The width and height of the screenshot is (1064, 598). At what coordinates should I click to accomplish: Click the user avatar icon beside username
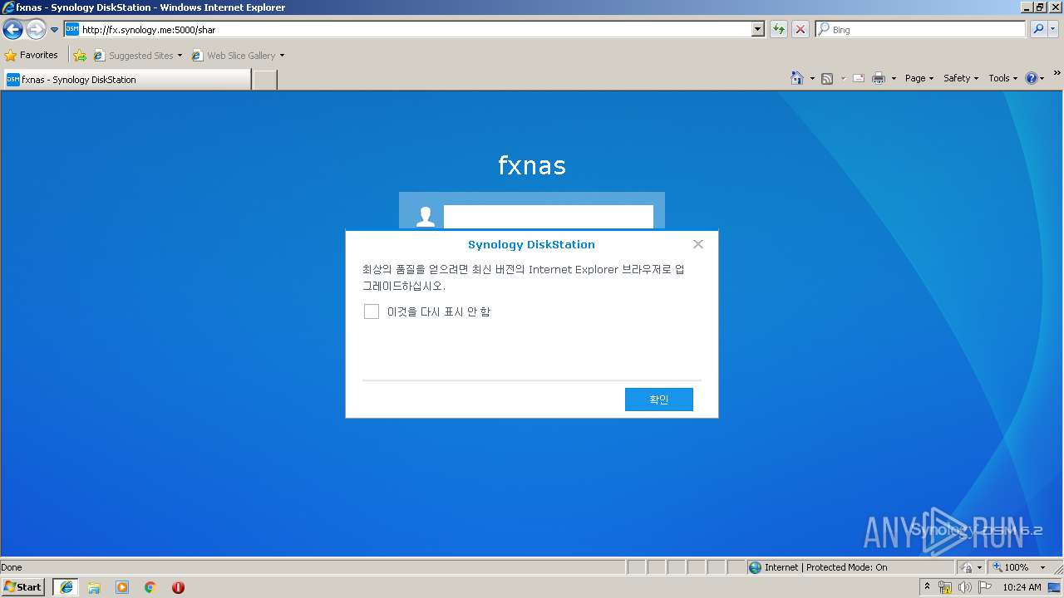(426, 217)
